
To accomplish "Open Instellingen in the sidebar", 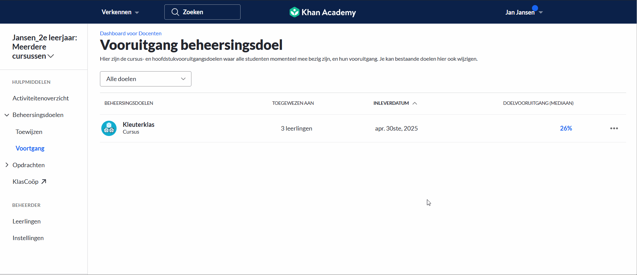I will [28, 238].
